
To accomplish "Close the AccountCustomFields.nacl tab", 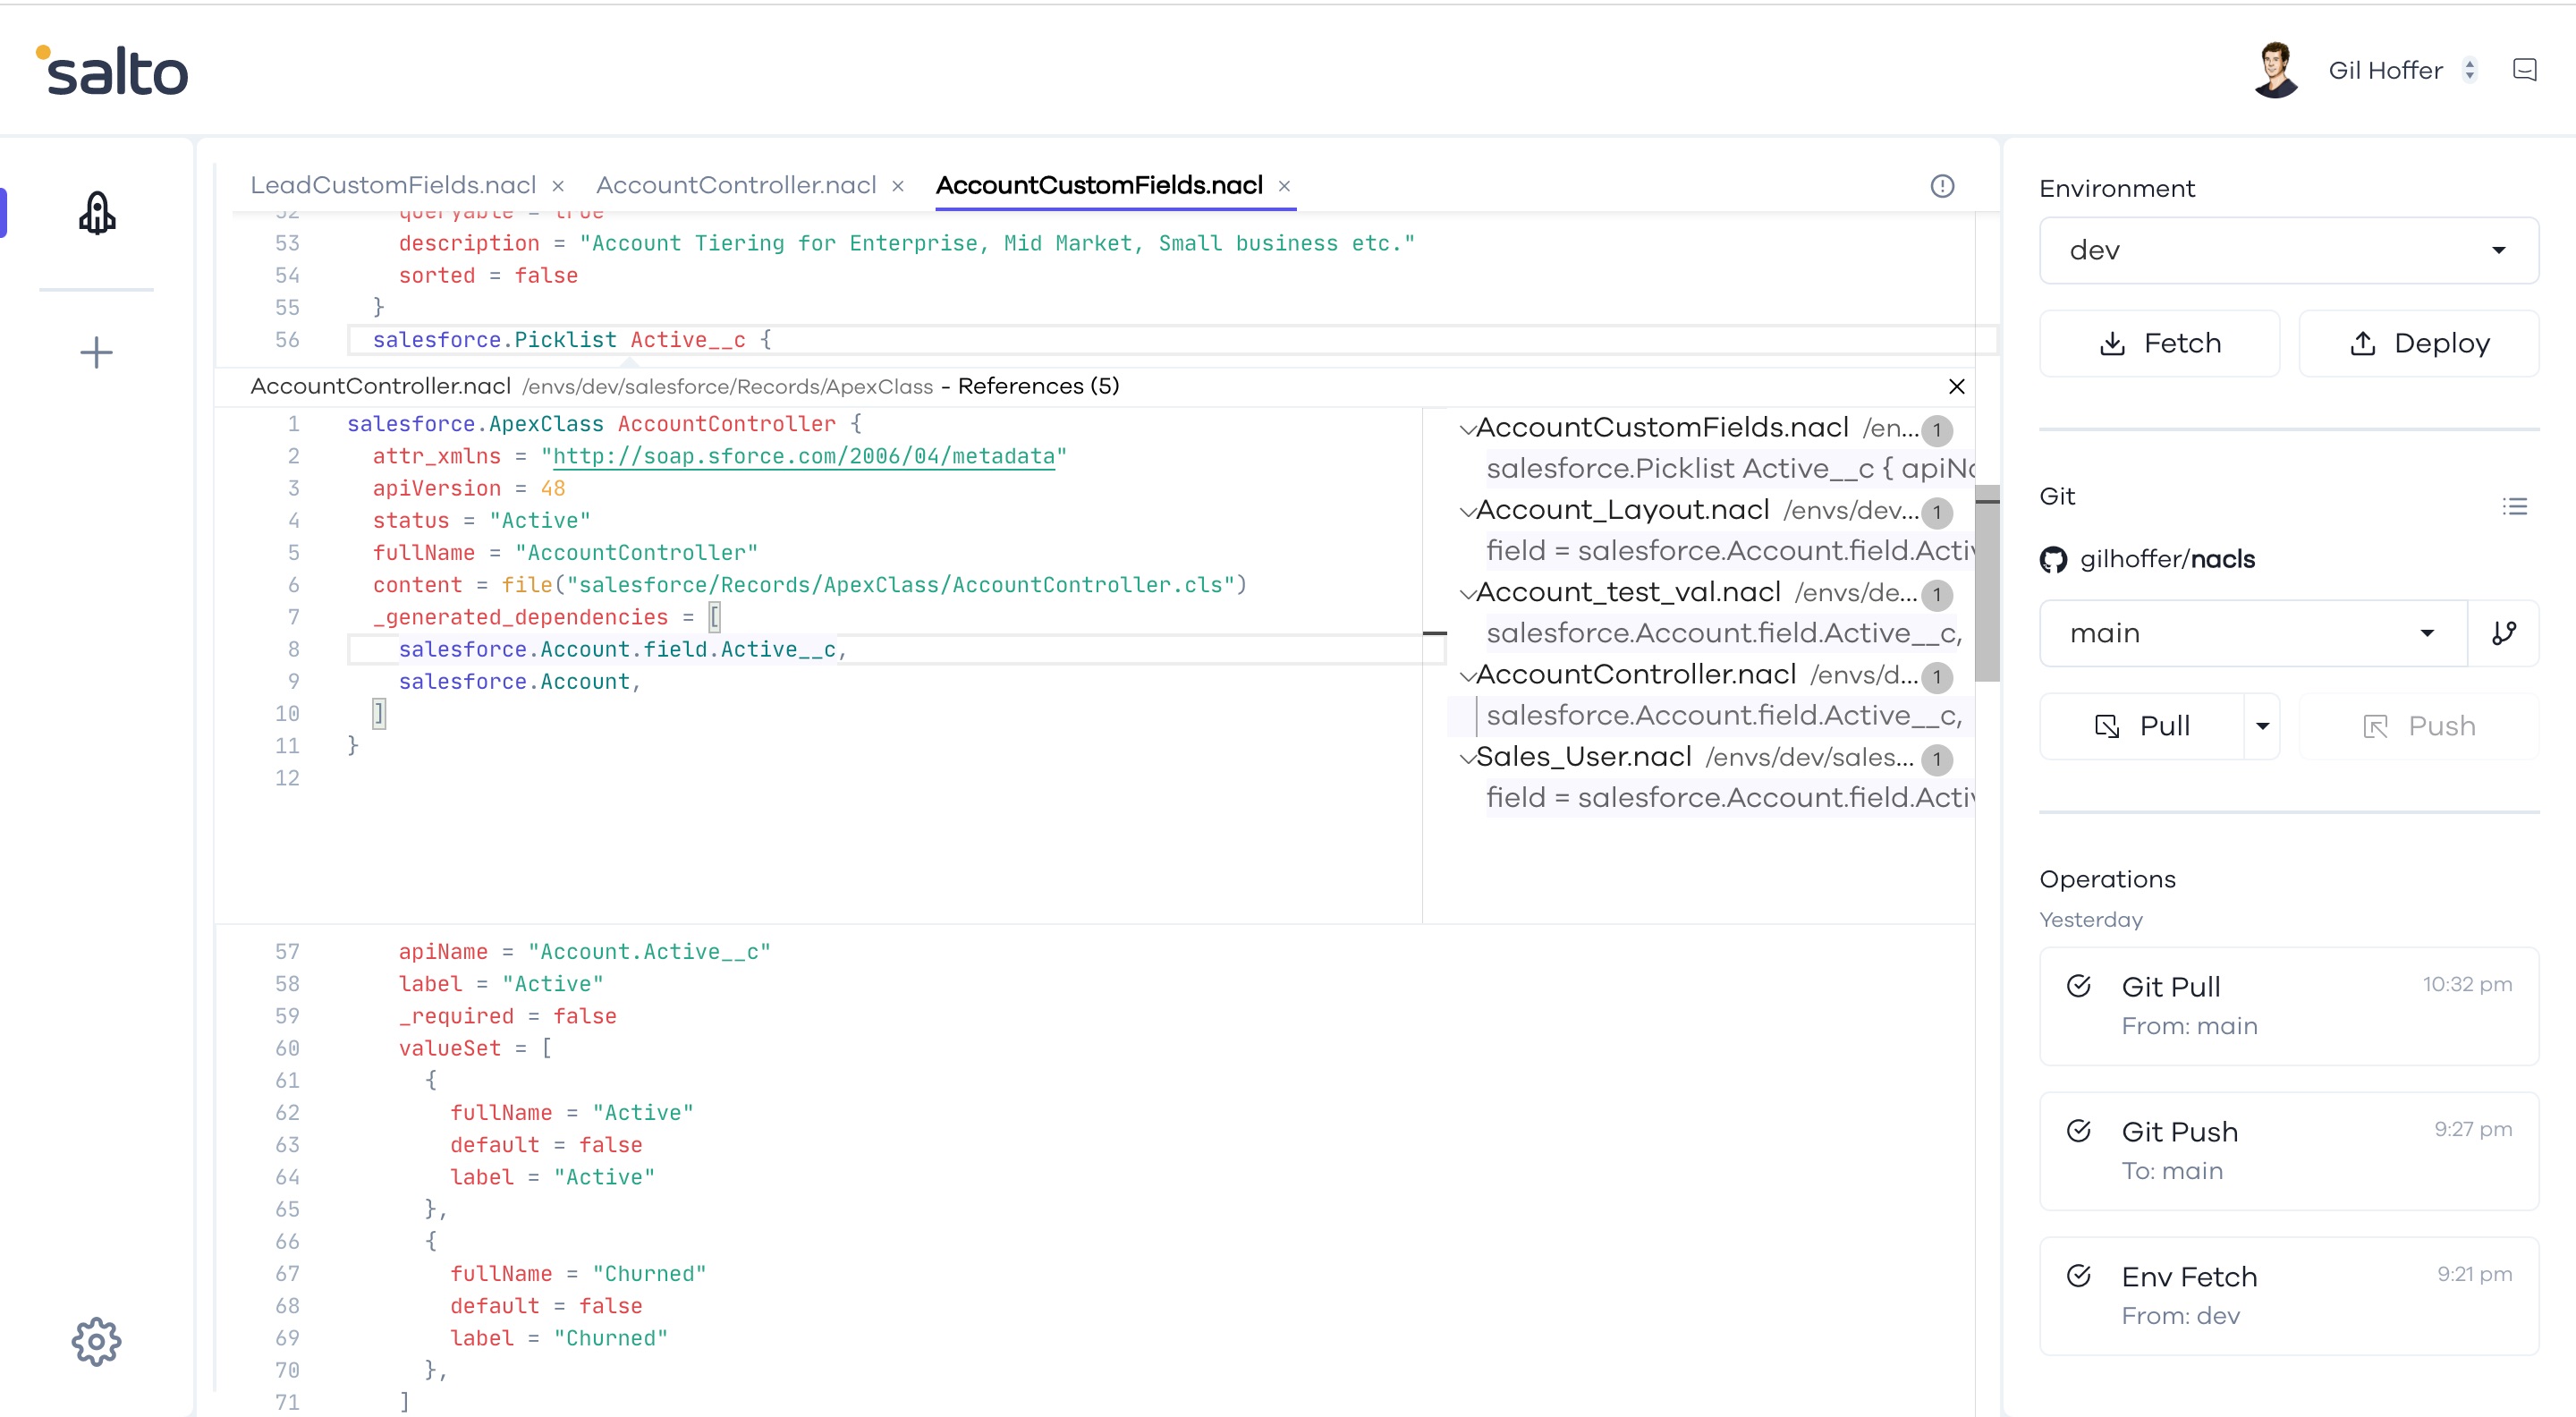I will coord(1284,186).
